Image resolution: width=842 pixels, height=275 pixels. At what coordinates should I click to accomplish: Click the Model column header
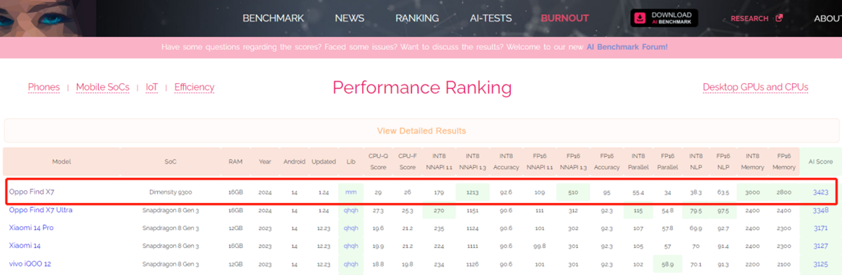point(62,162)
